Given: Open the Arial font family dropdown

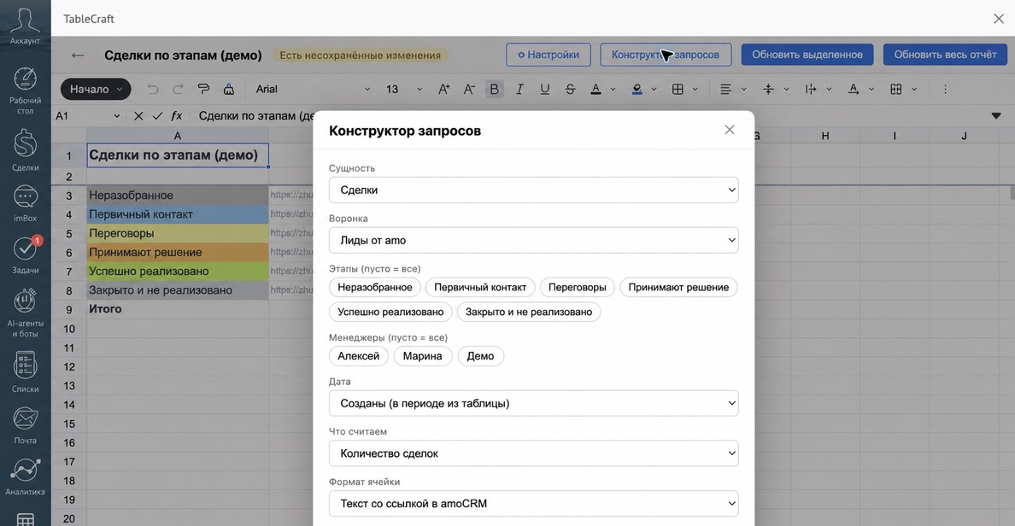Looking at the screenshot, I should (x=313, y=90).
